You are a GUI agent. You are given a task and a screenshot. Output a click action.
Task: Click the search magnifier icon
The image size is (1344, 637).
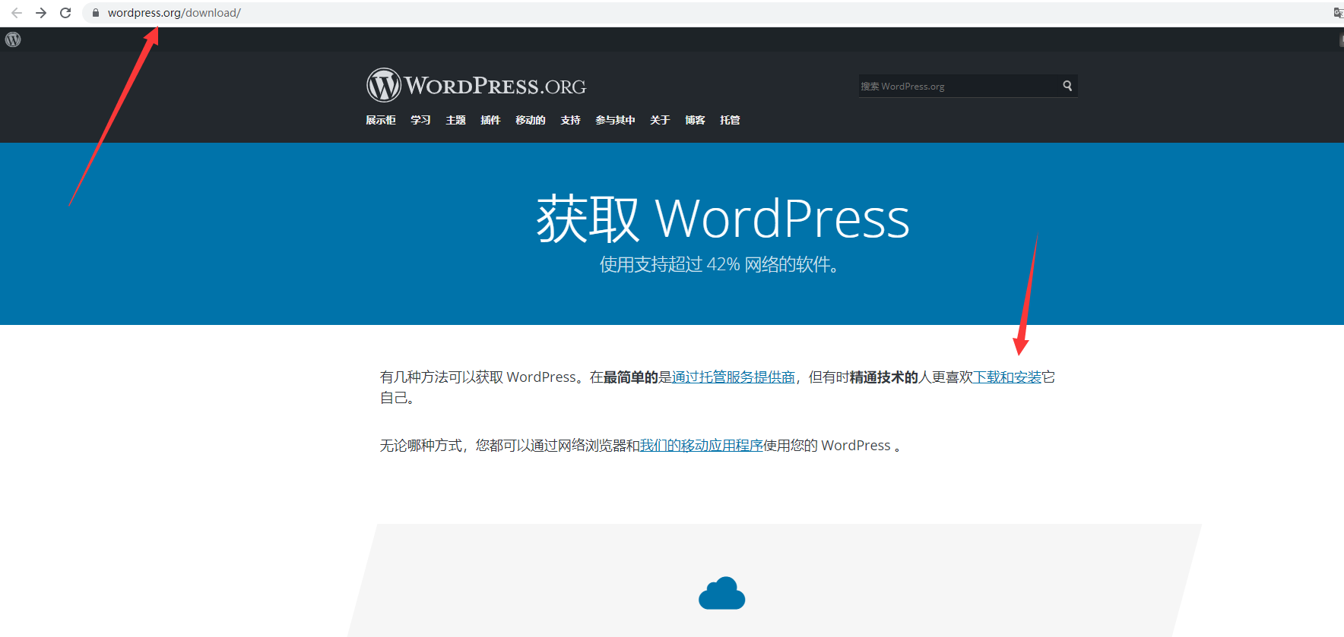[x=1067, y=86]
